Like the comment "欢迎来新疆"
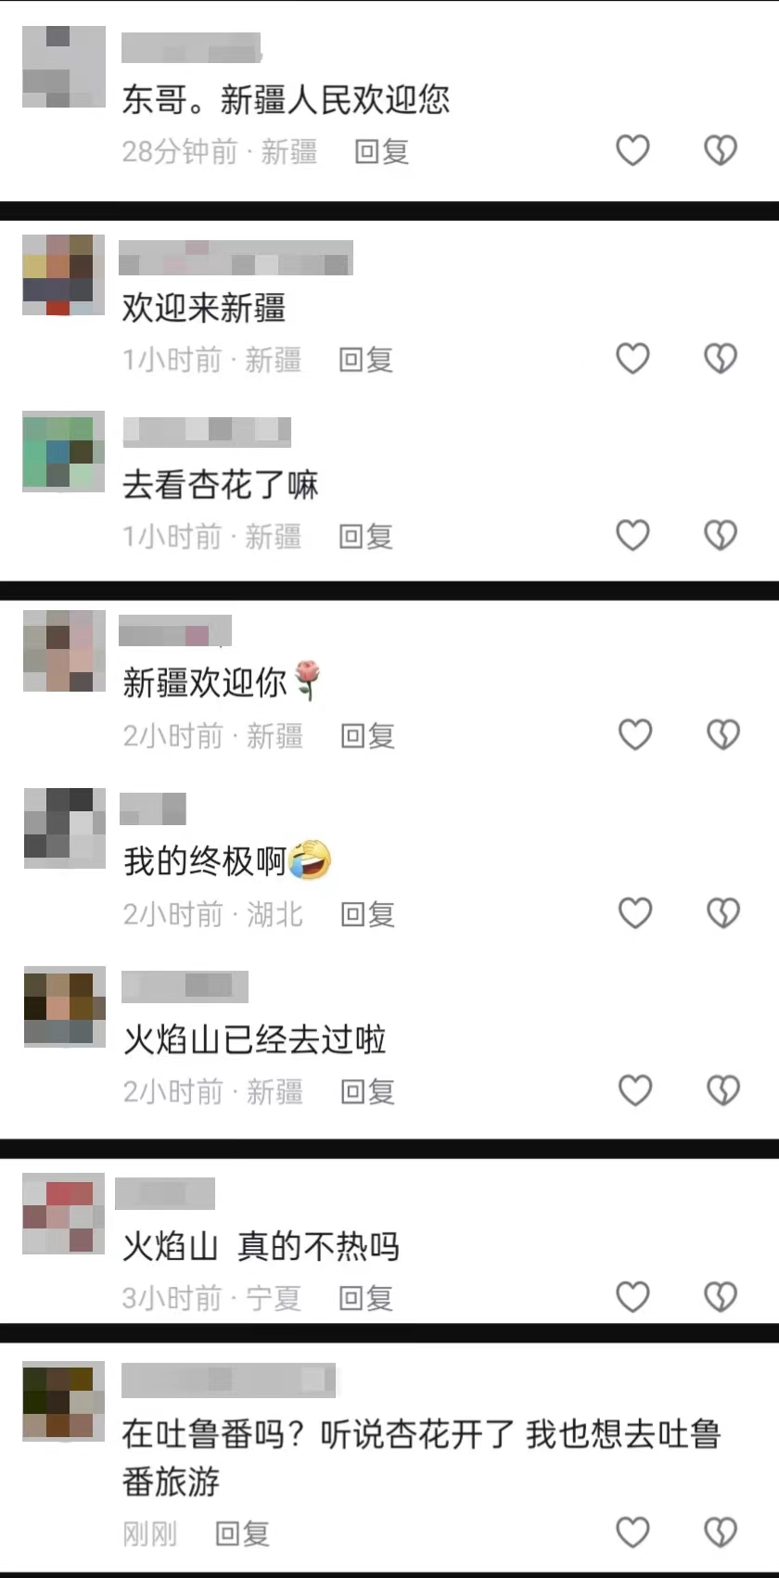 coord(633,358)
